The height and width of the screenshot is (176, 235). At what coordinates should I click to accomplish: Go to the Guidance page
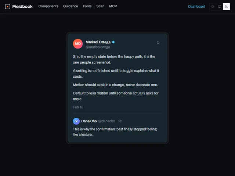tap(70, 6)
